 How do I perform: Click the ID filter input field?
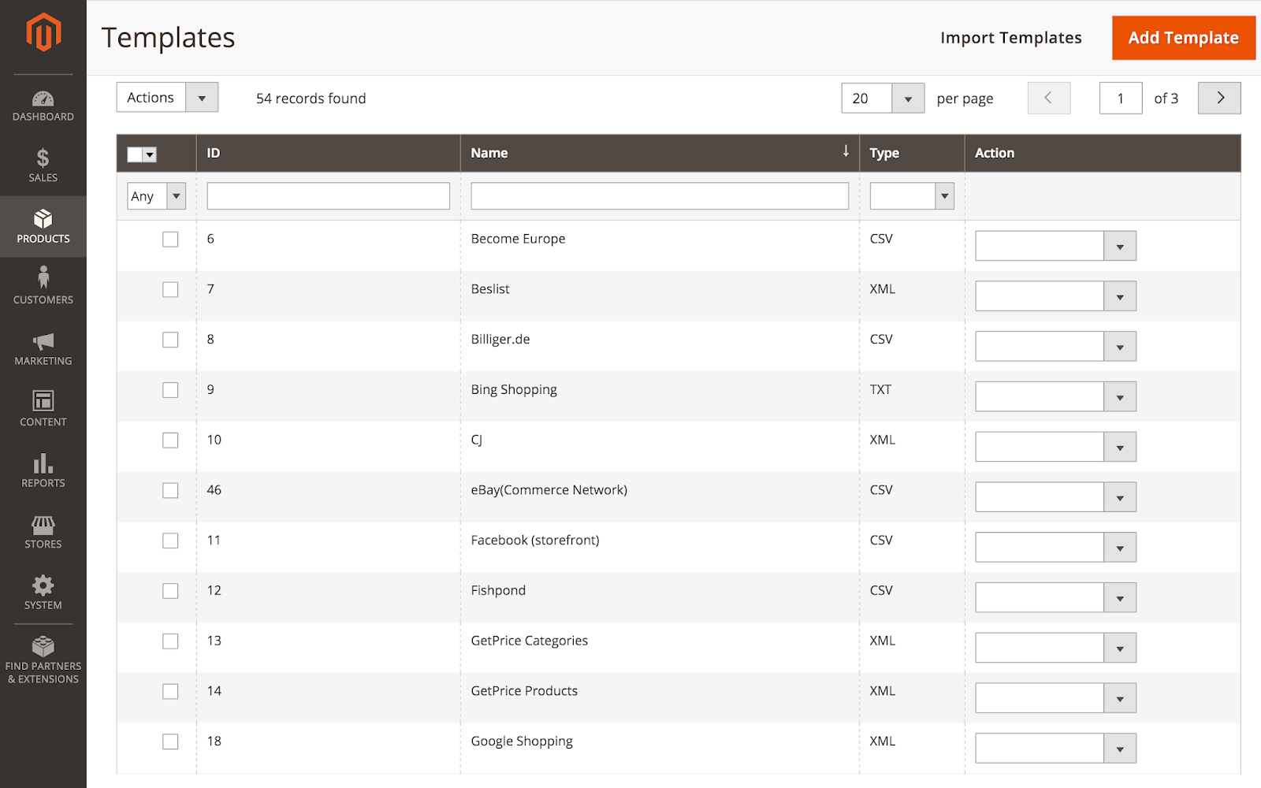328,196
